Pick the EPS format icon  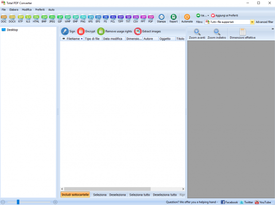[98, 18]
